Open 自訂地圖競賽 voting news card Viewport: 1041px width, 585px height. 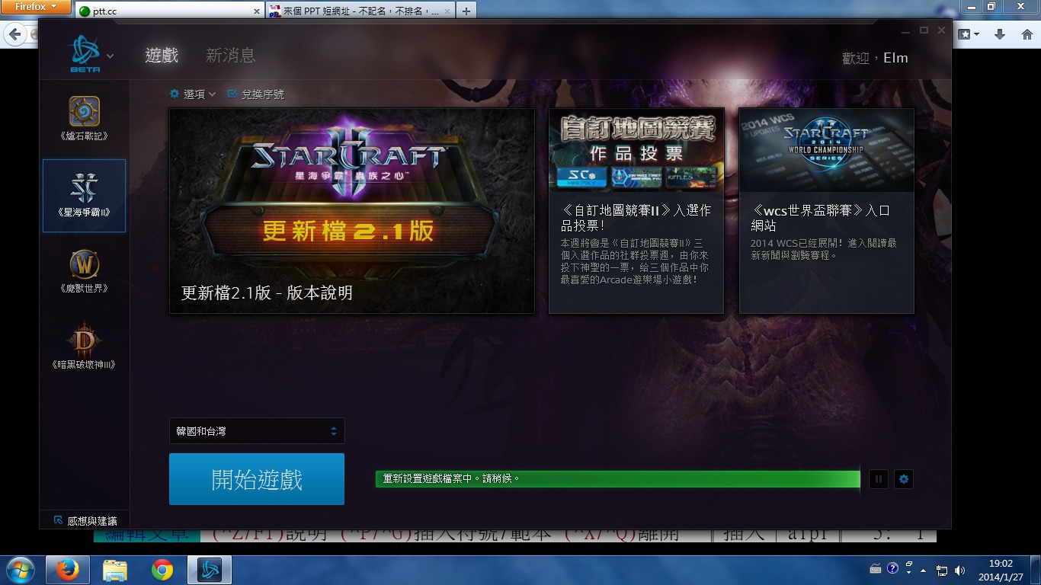tap(636, 211)
